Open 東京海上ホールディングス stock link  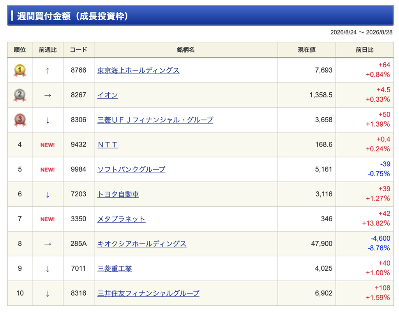coord(138,71)
